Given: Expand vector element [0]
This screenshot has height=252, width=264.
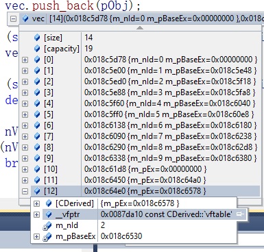Looking at the screenshot, I should coord(25,60).
